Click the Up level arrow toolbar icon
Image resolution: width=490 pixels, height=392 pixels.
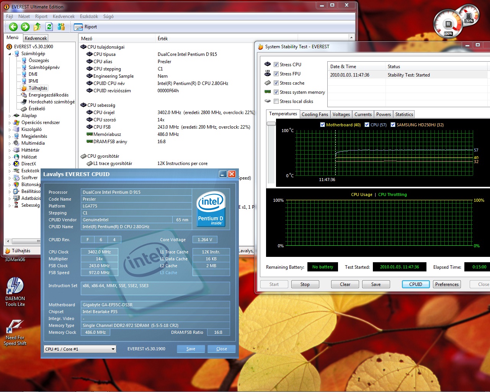point(37,27)
